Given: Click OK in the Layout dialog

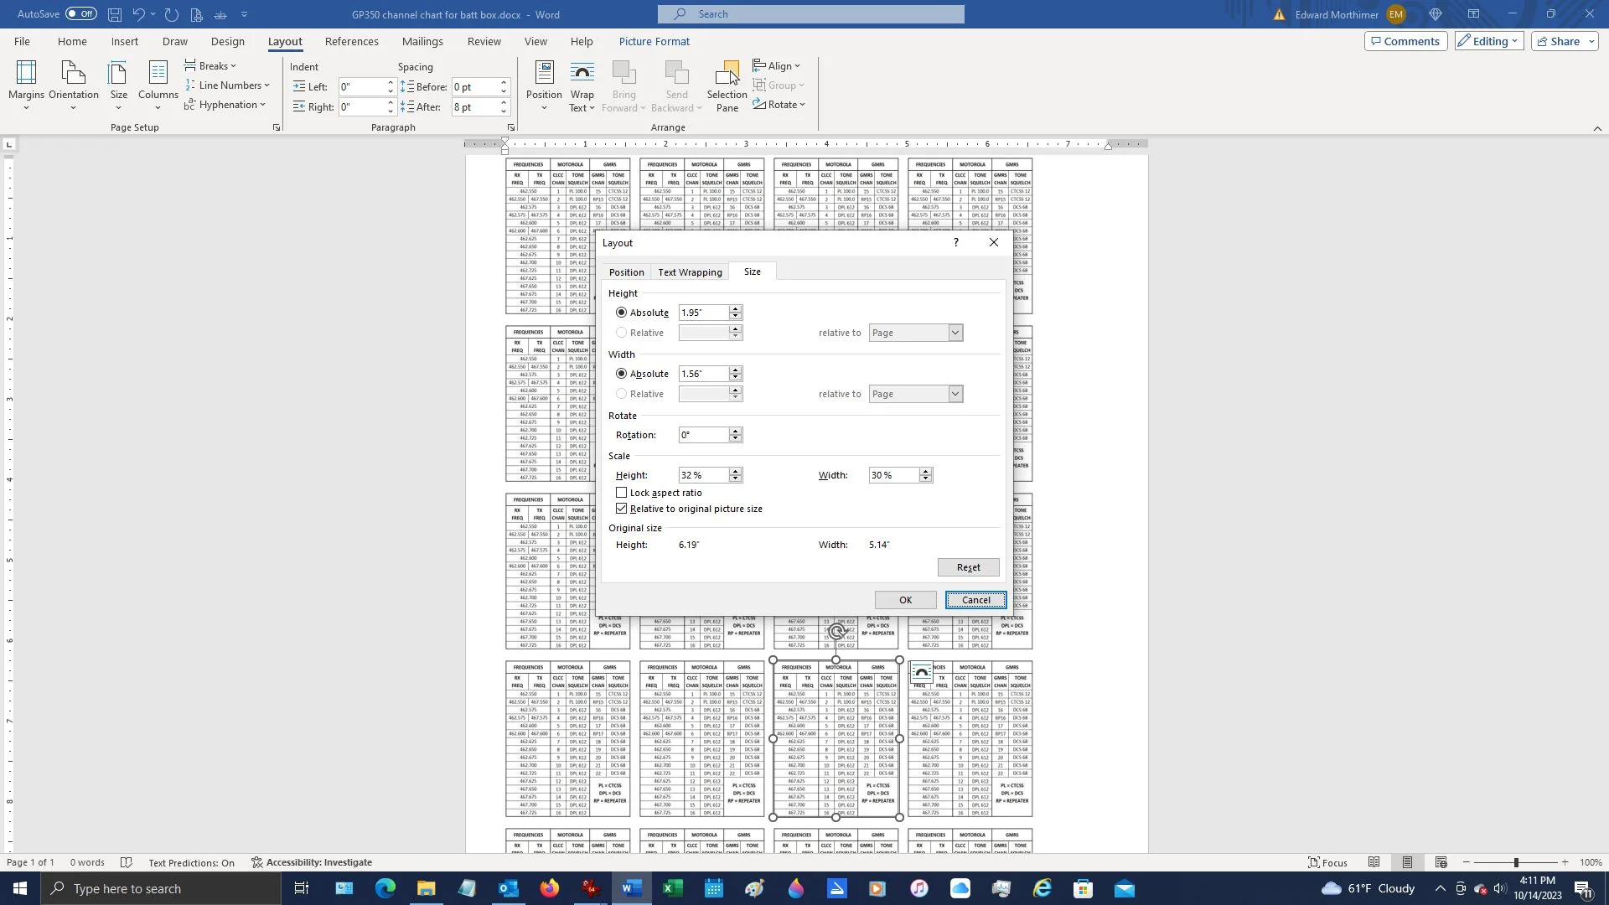Looking at the screenshot, I should click(x=905, y=600).
